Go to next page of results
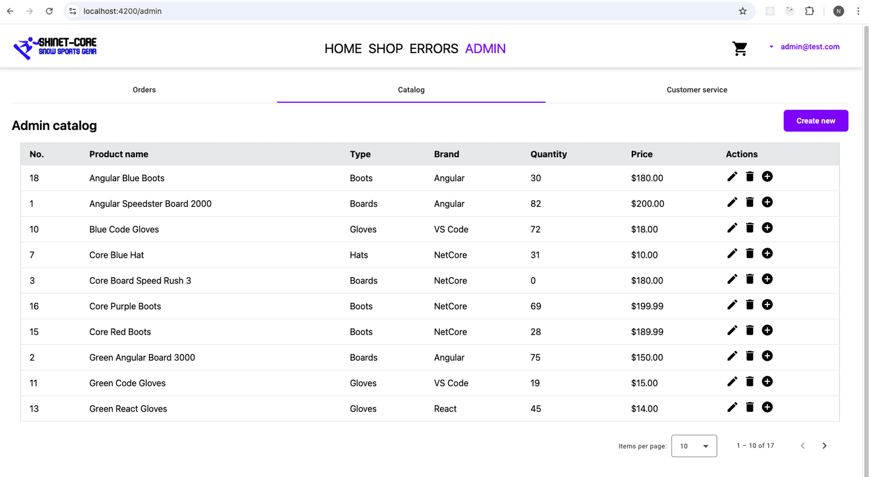Viewport: 869px width, 477px height. click(824, 446)
